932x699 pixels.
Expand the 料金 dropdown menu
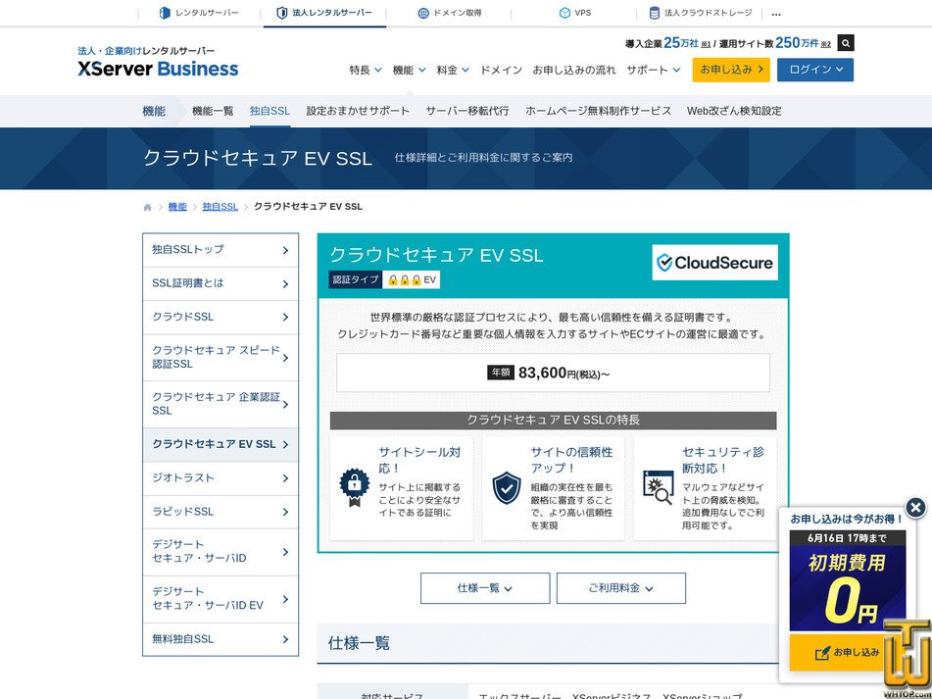click(x=453, y=71)
